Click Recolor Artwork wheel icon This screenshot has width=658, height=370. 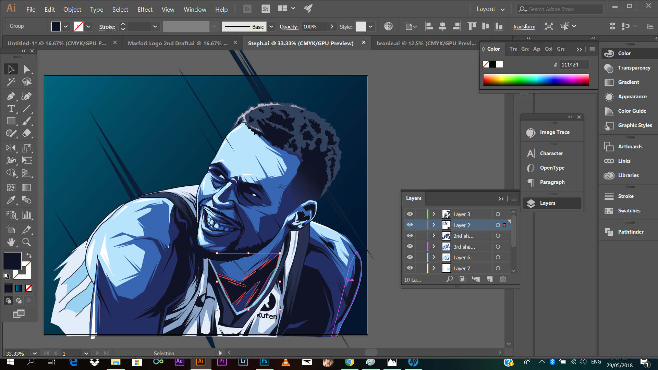[388, 26]
